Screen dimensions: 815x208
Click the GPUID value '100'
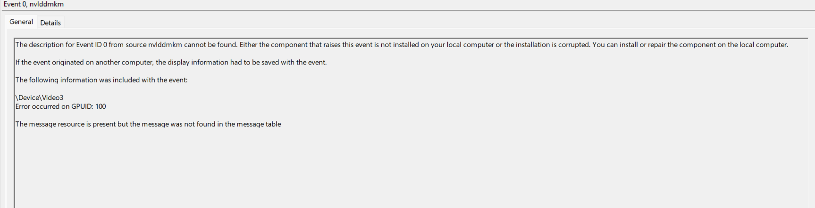coord(101,106)
